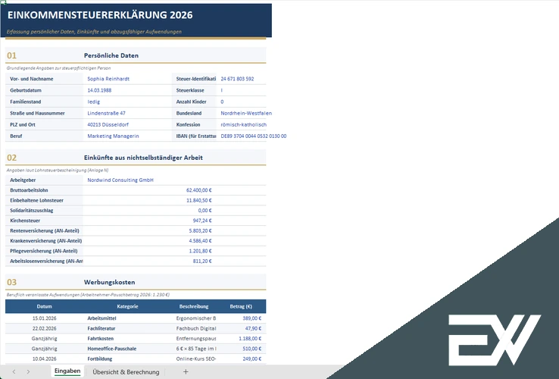
Task: Click the Konfession value römisch-katholisch
Action: coord(243,124)
